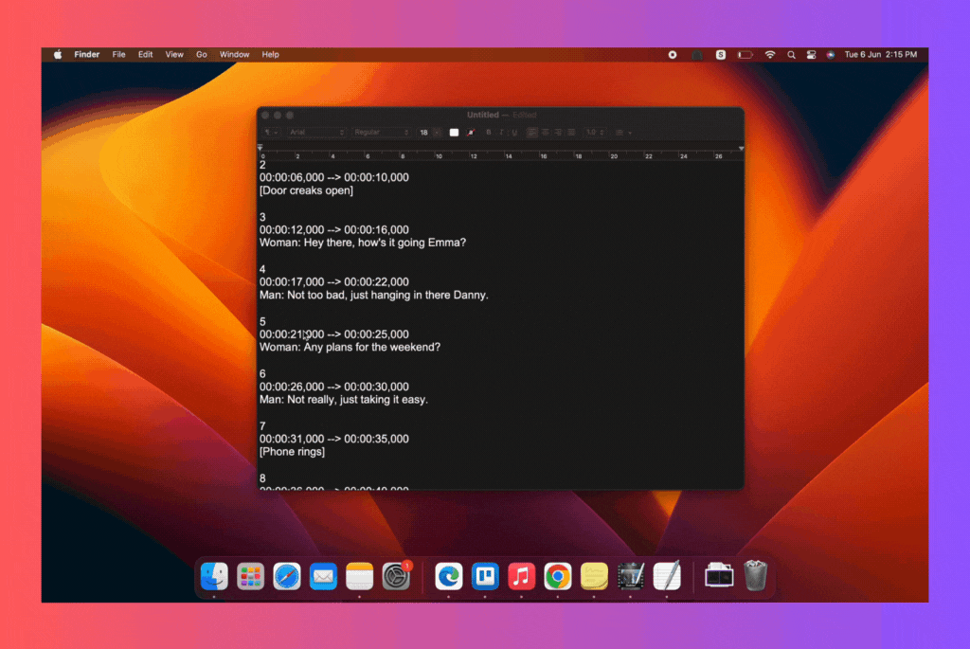This screenshot has width=970, height=649.
Task: Toggle underline text formatting
Action: coord(514,133)
